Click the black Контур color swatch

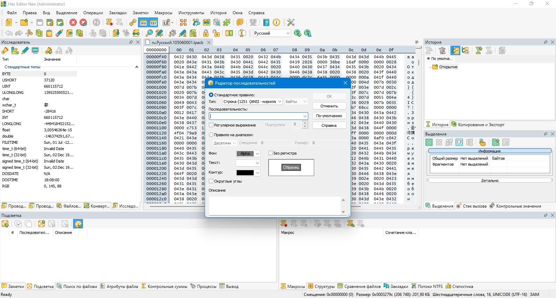(245, 173)
